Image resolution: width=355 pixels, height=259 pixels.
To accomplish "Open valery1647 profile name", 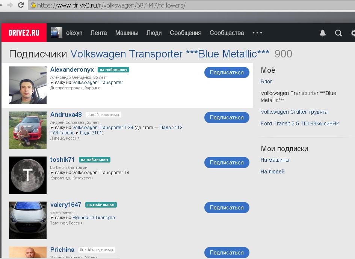I will click(66, 205).
